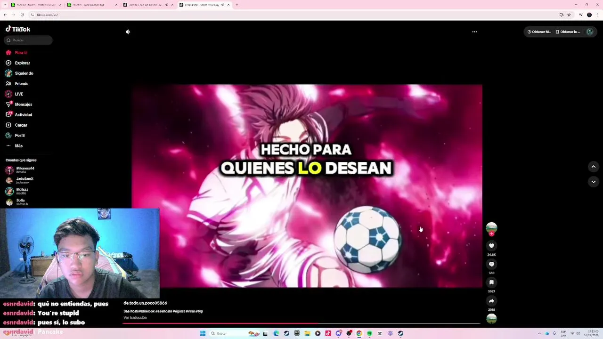Open Microsoft Edge from taskbar
Viewport: 603px width, 339px height.
[x=276, y=333]
